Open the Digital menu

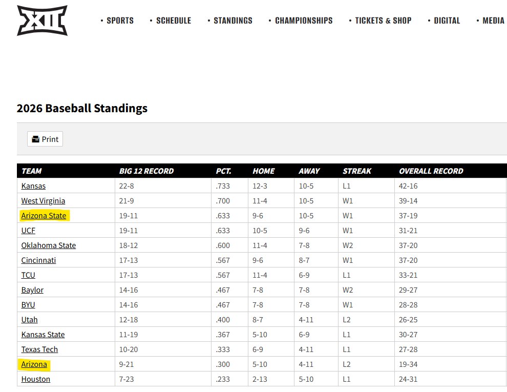click(x=447, y=20)
